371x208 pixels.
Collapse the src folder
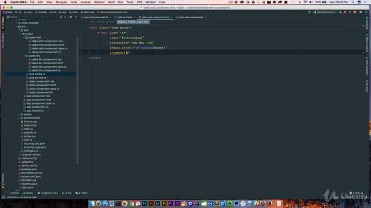click(17, 27)
